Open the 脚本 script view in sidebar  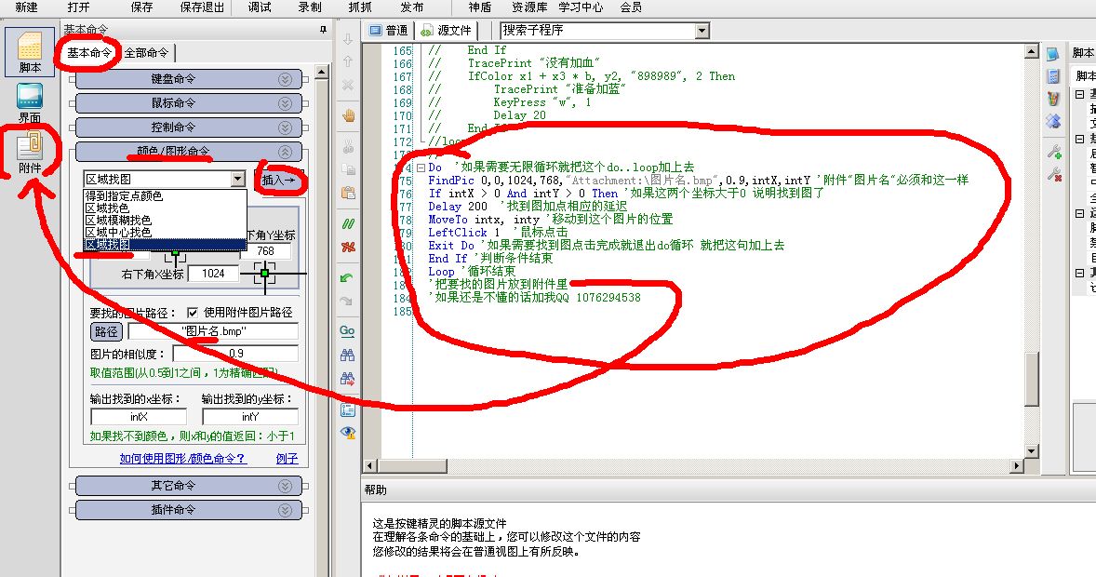pos(30,51)
